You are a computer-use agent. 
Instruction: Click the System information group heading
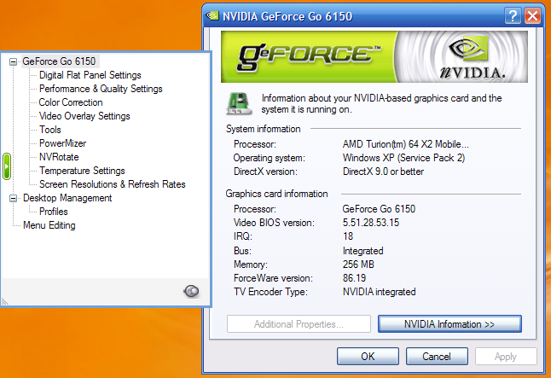[264, 129]
